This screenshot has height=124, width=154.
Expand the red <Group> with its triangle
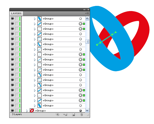pyautogui.click(x=27, y=111)
